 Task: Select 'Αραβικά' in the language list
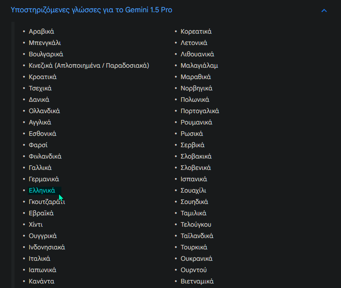pyautogui.click(x=41, y=31)
